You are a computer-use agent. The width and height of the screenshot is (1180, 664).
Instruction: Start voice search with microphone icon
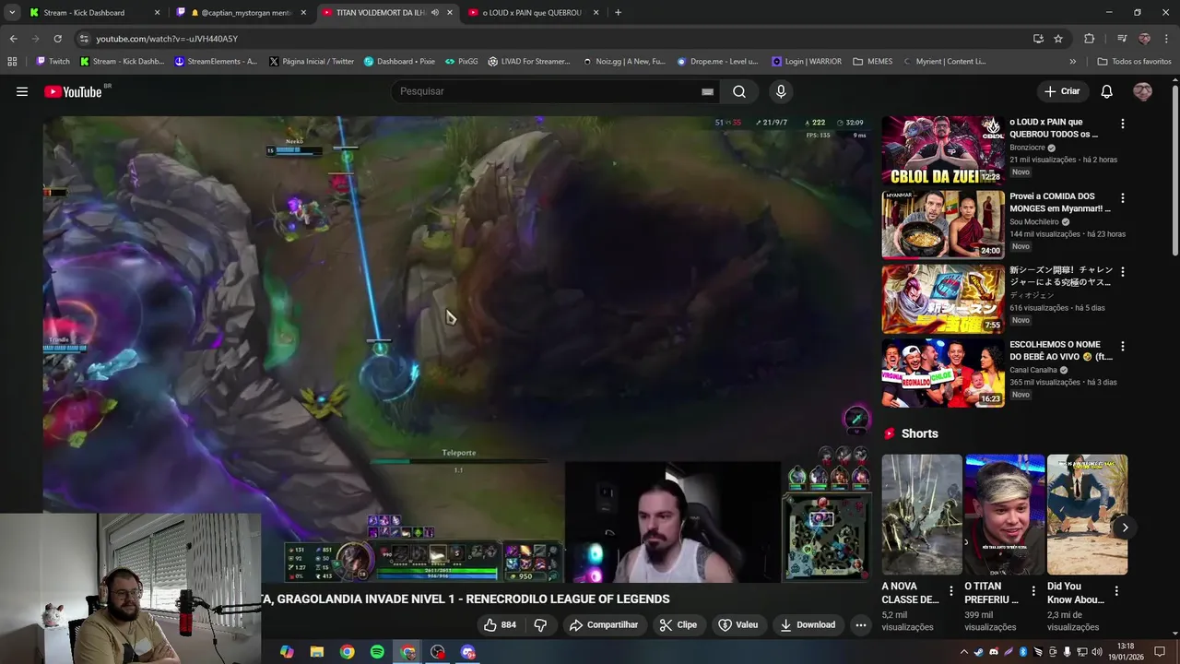(x=781, y=91)
